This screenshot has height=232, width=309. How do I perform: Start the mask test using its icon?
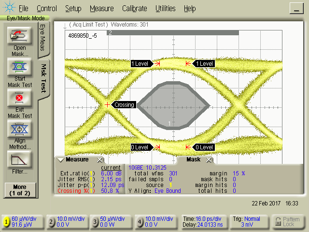19,66
